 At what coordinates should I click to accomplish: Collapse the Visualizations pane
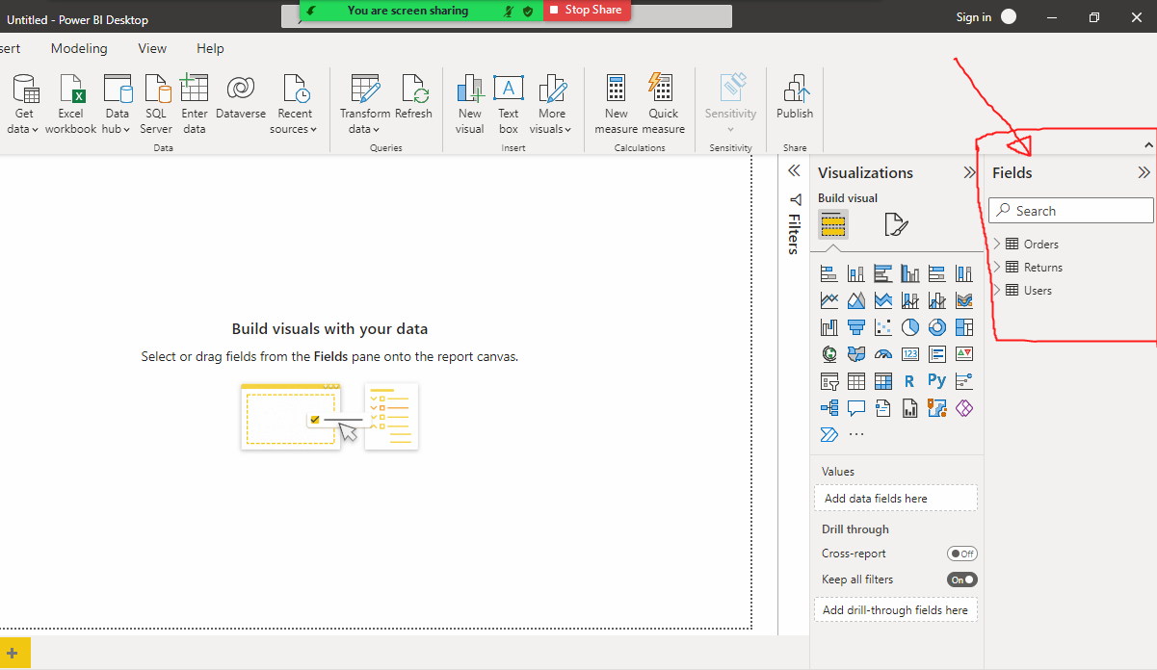(969, 173)
